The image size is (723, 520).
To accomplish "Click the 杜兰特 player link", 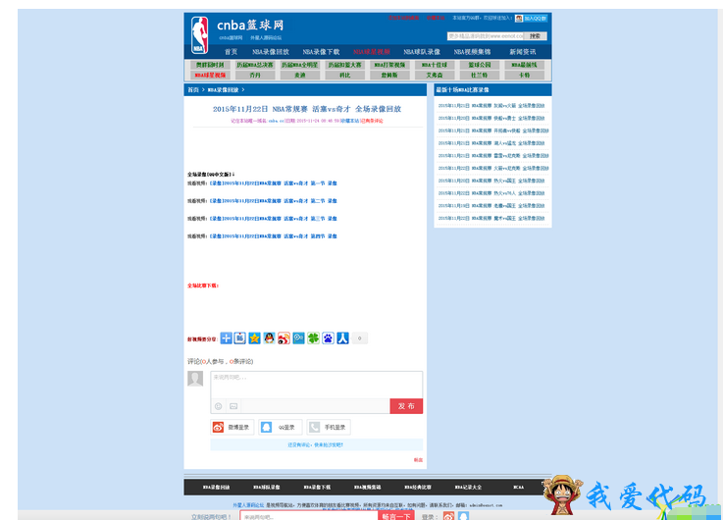I will point(480,76).
